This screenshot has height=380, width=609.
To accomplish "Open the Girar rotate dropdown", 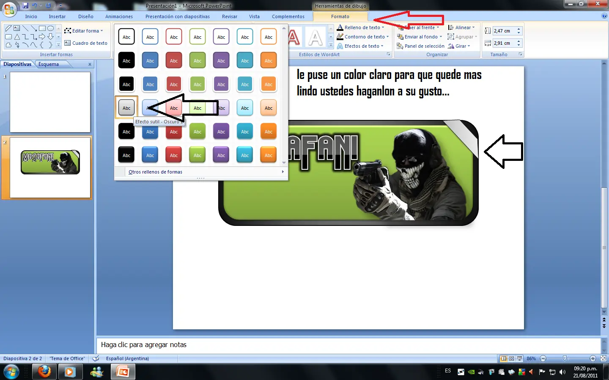I will 459,46.
